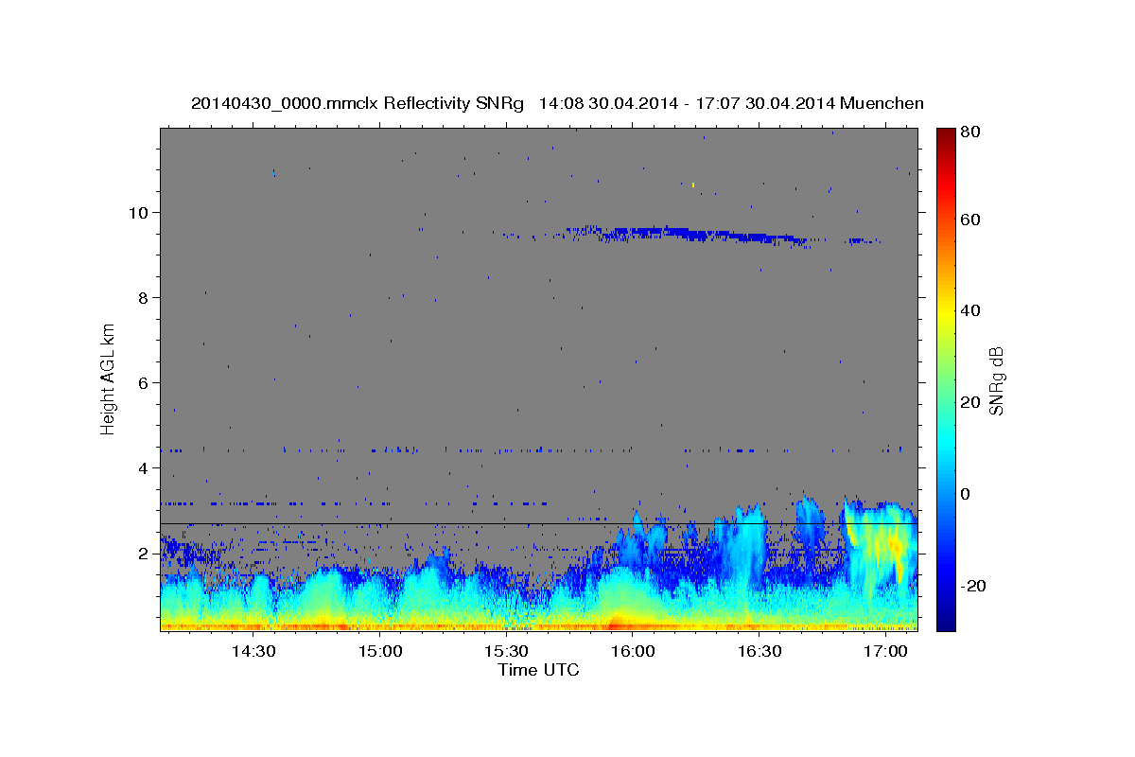
Task: Click the colorbar value label -20
Action: tap(972, 586)
